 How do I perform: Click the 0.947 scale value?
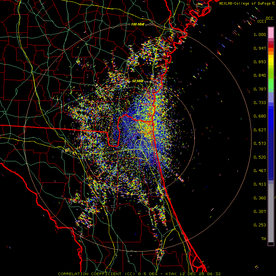pos(260,48)
